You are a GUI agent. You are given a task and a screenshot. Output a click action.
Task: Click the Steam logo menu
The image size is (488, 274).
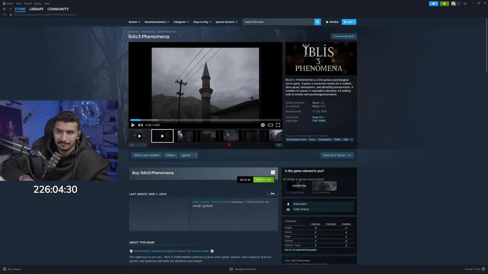[x=8, y=3]
